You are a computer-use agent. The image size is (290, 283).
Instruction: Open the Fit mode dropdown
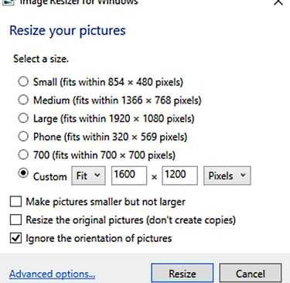88,176
